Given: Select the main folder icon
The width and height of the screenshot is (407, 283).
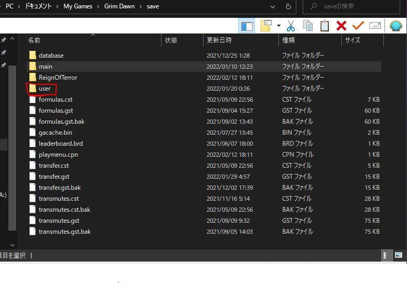Looking at the screenshot, I should pos(33,67).
